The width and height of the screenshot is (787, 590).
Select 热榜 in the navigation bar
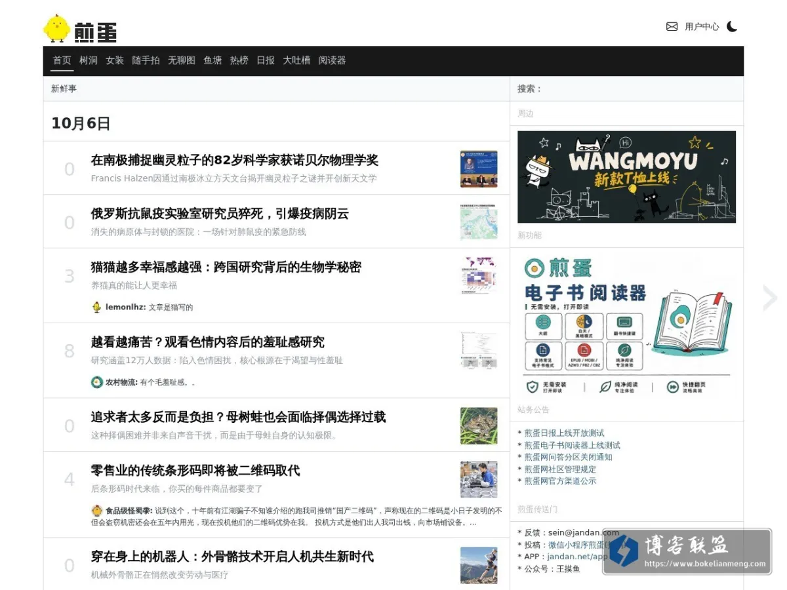[239, 60]
